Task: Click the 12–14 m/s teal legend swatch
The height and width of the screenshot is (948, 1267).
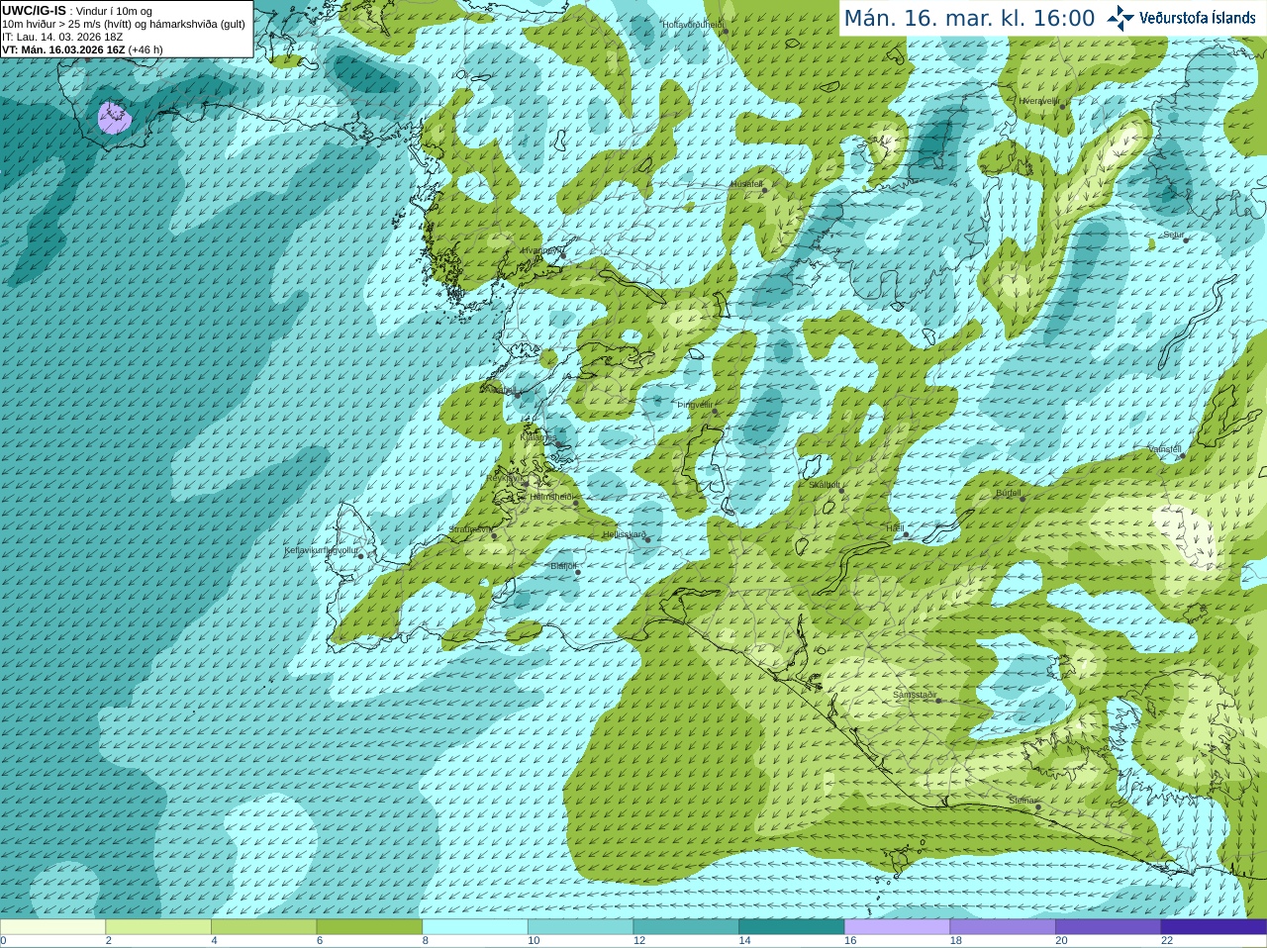Action: 686,927
